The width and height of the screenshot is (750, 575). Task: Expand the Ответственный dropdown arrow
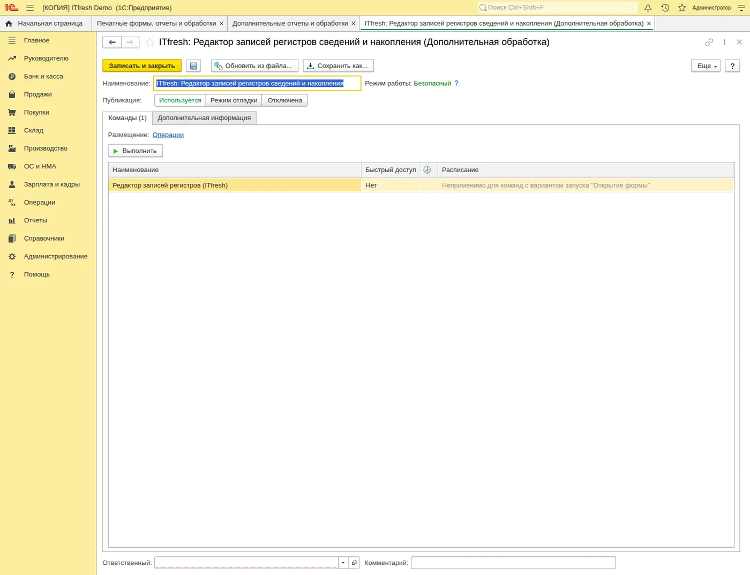[343, 563]
